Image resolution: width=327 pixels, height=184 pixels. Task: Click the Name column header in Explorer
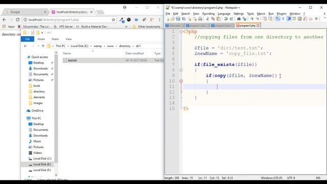[67, 53]
